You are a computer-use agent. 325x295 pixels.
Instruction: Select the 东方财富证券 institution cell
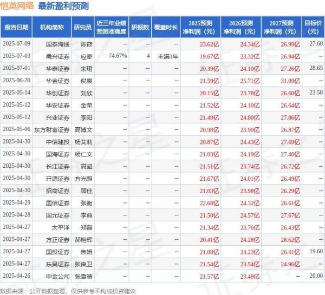[x=52, y=130]
